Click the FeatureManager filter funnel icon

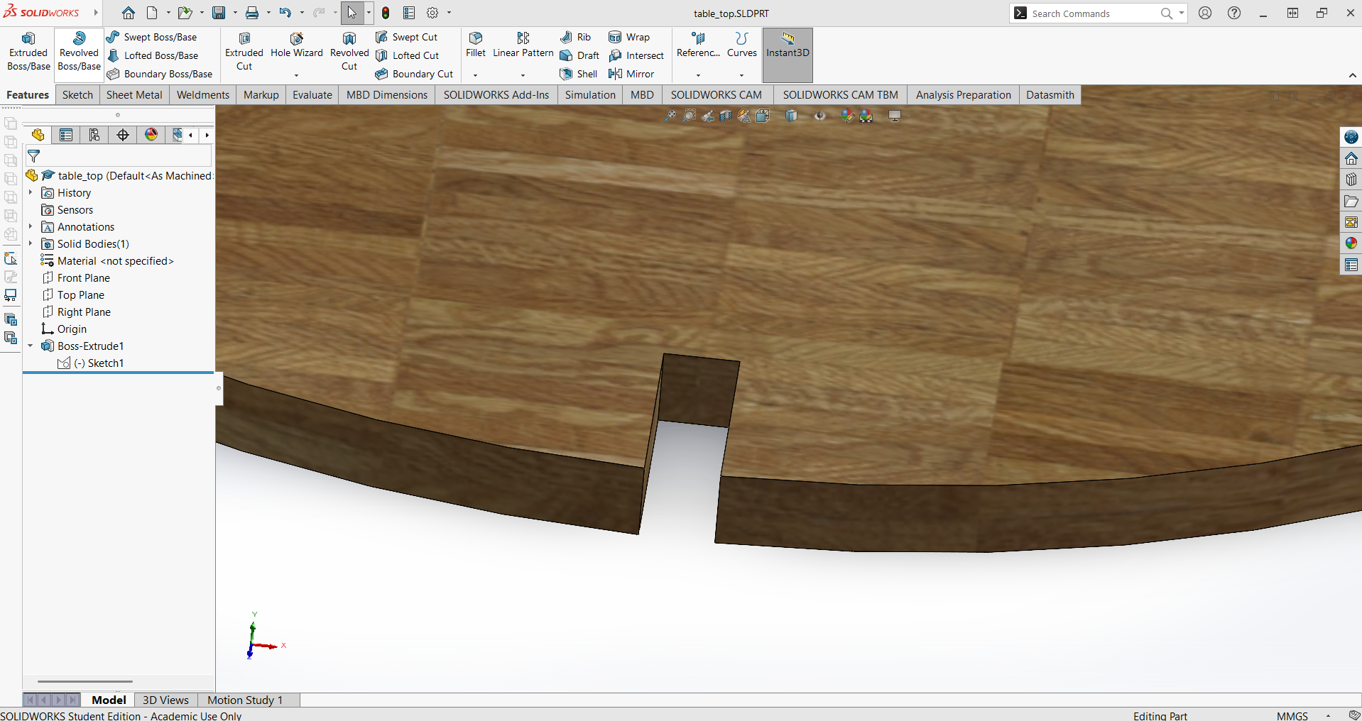coord(33,156)
